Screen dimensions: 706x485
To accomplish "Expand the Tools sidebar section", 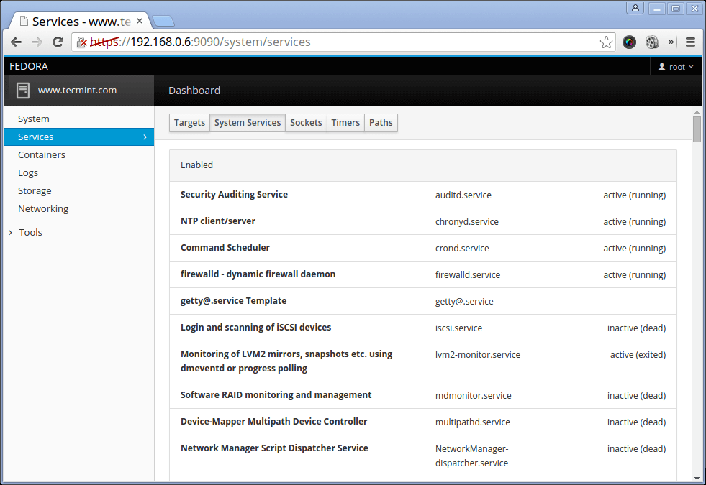I will pos(30,233).
